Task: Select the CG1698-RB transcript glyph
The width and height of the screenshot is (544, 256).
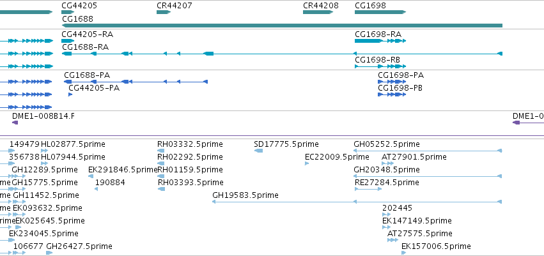Action: point(380,66)
